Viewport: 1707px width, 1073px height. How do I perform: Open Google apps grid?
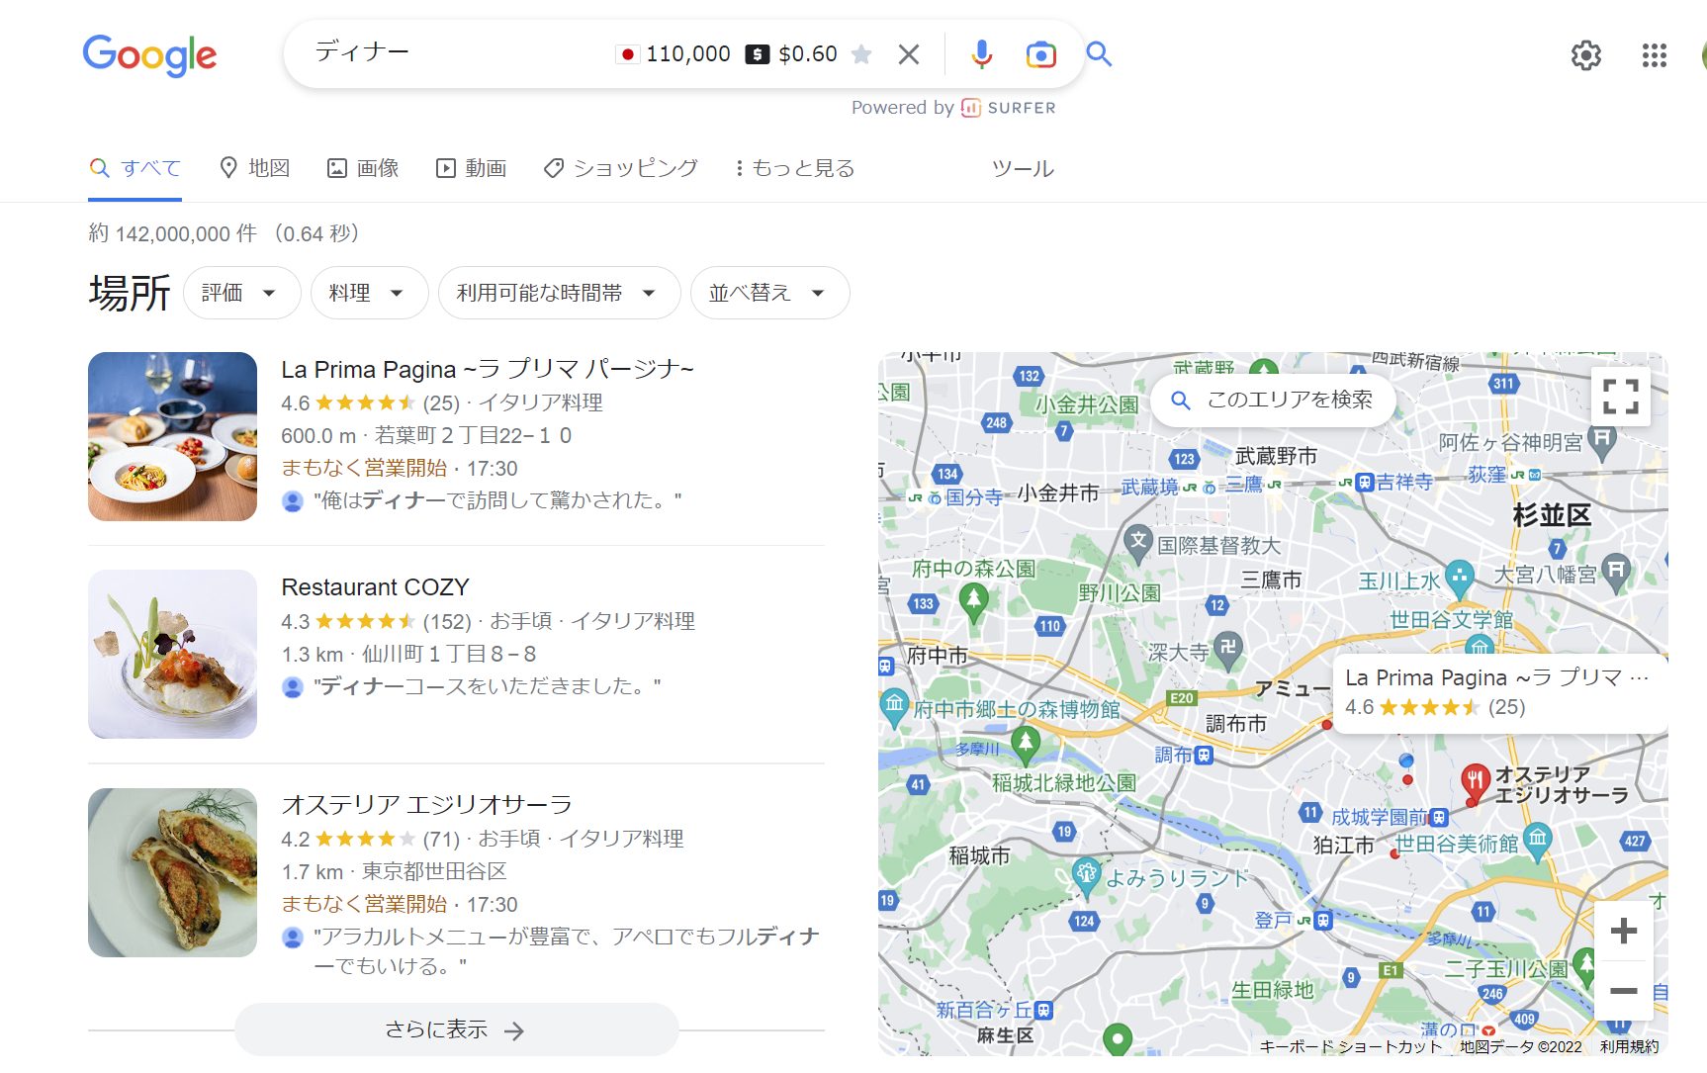coord(1655,55)
